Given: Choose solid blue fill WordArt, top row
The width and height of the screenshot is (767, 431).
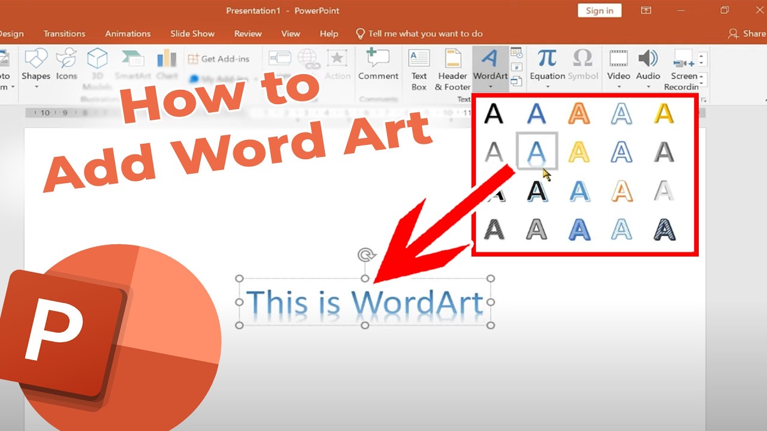Looking at the screenshot, I should (536, 113).
